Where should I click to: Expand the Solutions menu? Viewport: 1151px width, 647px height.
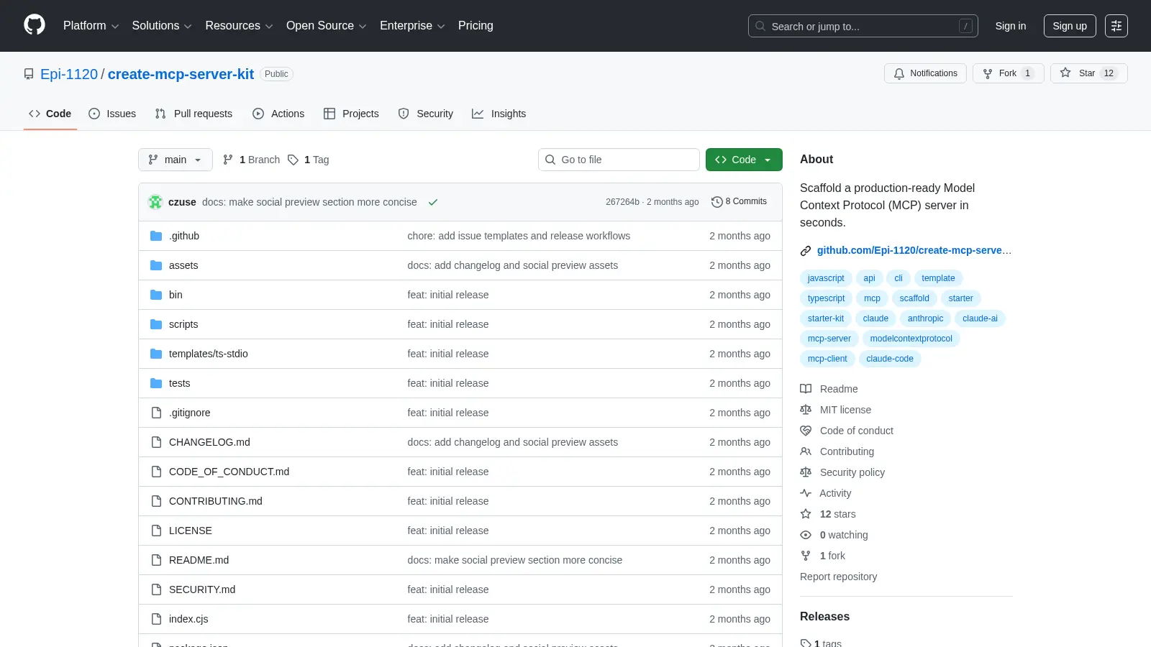tap(162, 26)
